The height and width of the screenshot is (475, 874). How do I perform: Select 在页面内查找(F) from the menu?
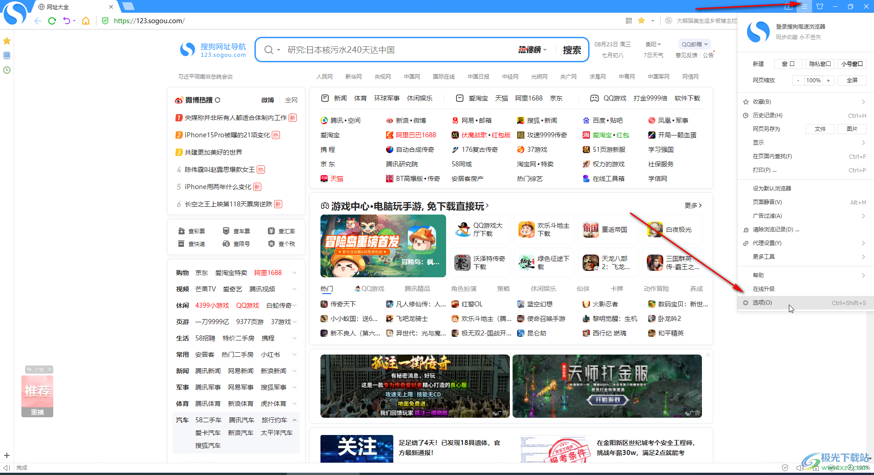[805, 156]
